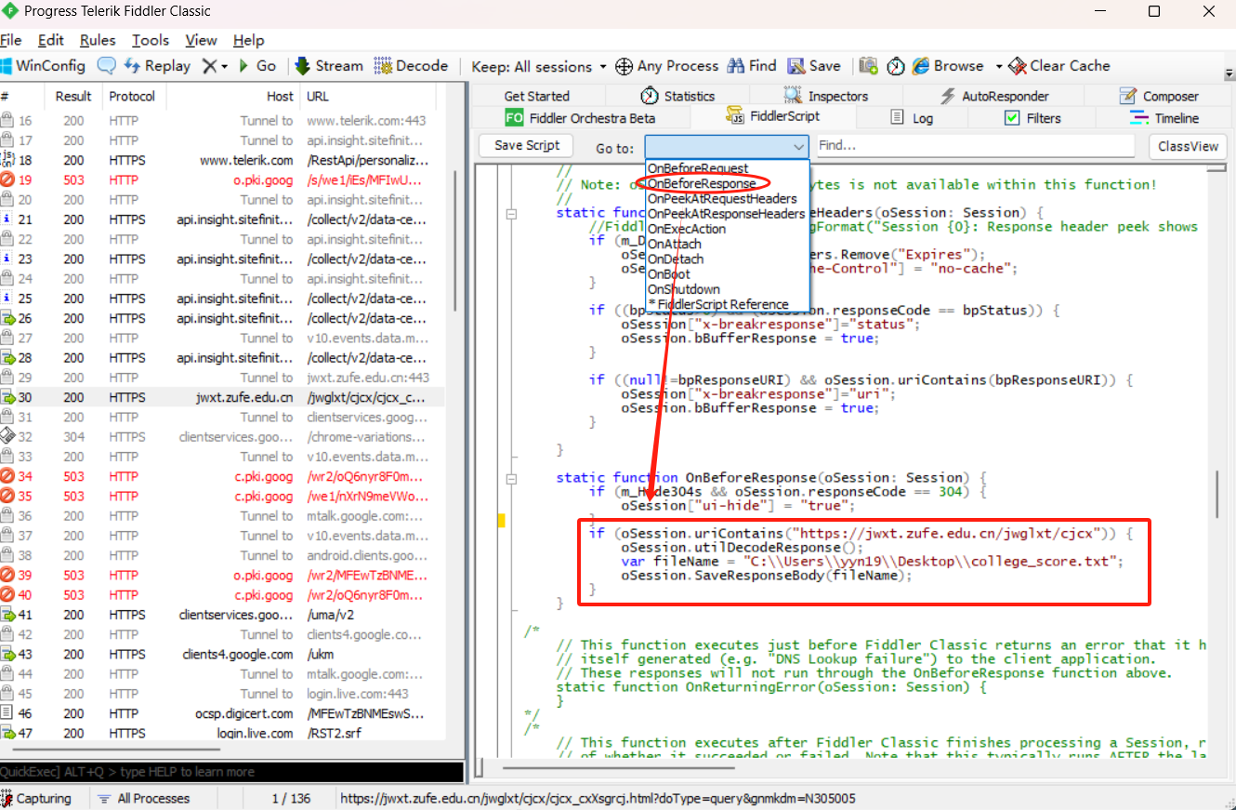Select session 46 document icon

(x=7, y=713)
